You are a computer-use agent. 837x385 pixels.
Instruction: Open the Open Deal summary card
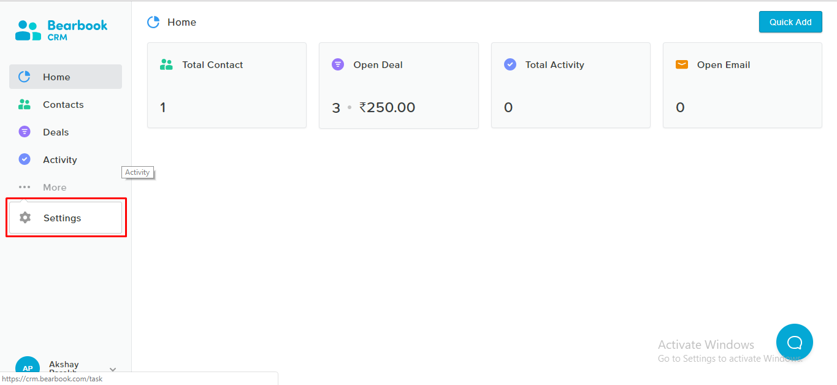point(399,86)
